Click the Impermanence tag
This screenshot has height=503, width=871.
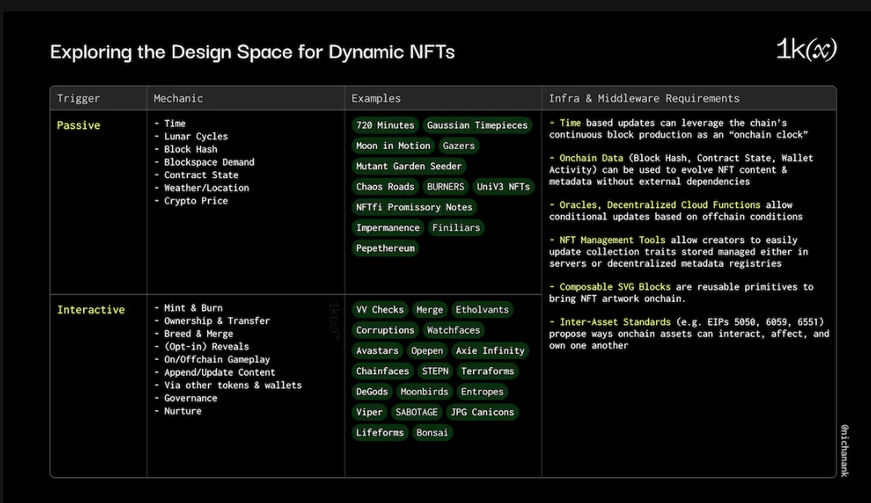(x=388, y=228)
